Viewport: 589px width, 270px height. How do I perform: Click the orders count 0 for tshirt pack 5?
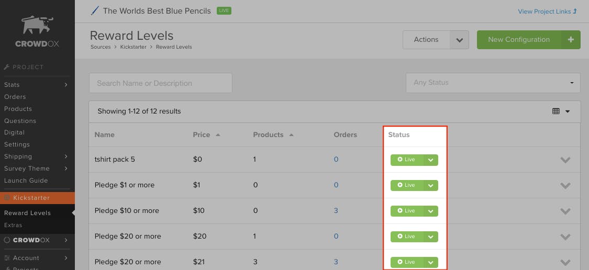tap(336, 159)
